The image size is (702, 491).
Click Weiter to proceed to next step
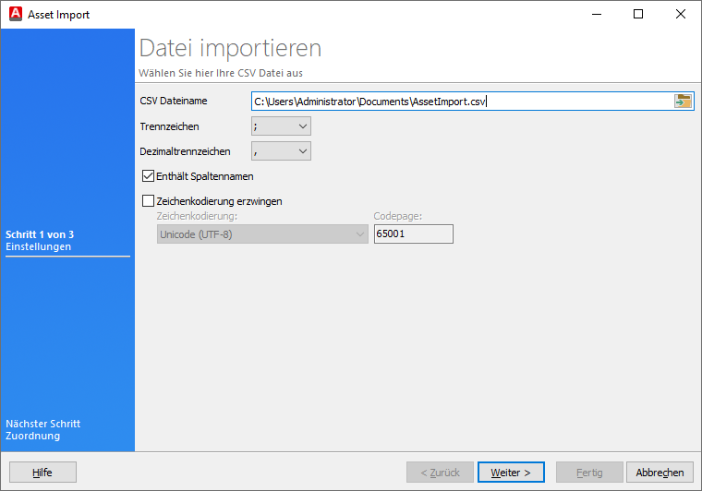(511, 473)
